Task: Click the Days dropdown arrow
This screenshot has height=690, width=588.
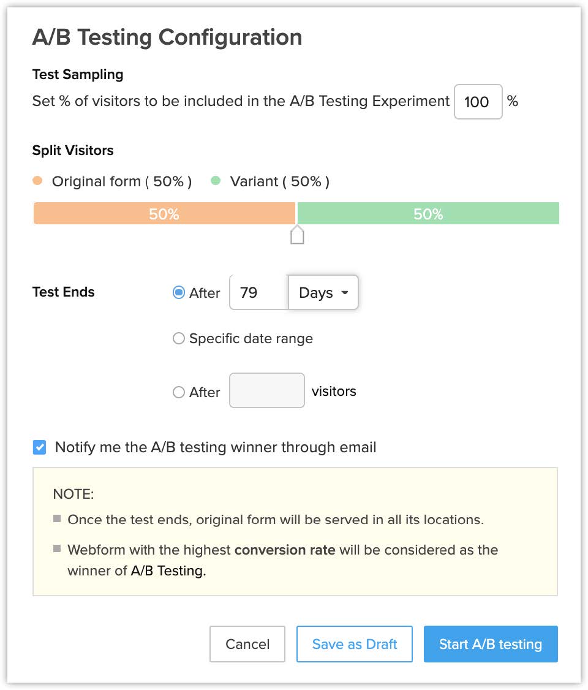Action: [345, 293]
